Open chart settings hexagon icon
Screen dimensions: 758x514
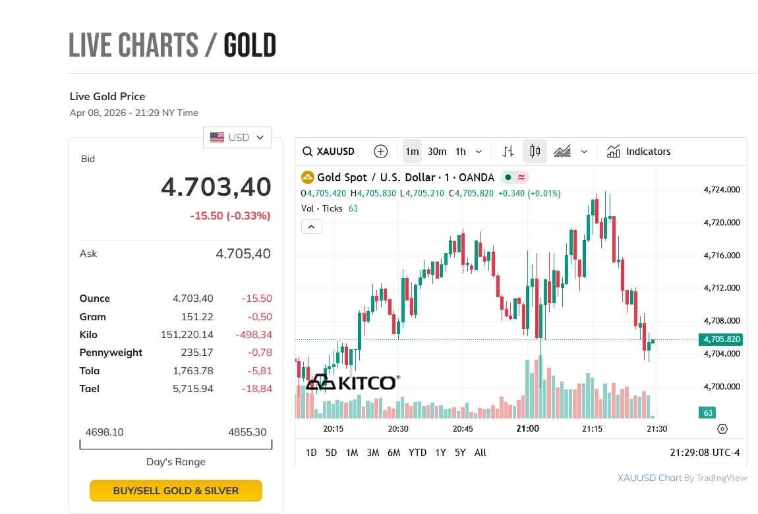(722, 429)
